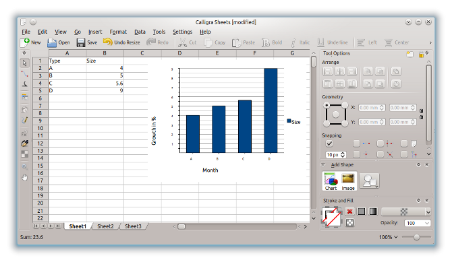Pick the arrow selection tool in toolbox

tap(25, 63)
